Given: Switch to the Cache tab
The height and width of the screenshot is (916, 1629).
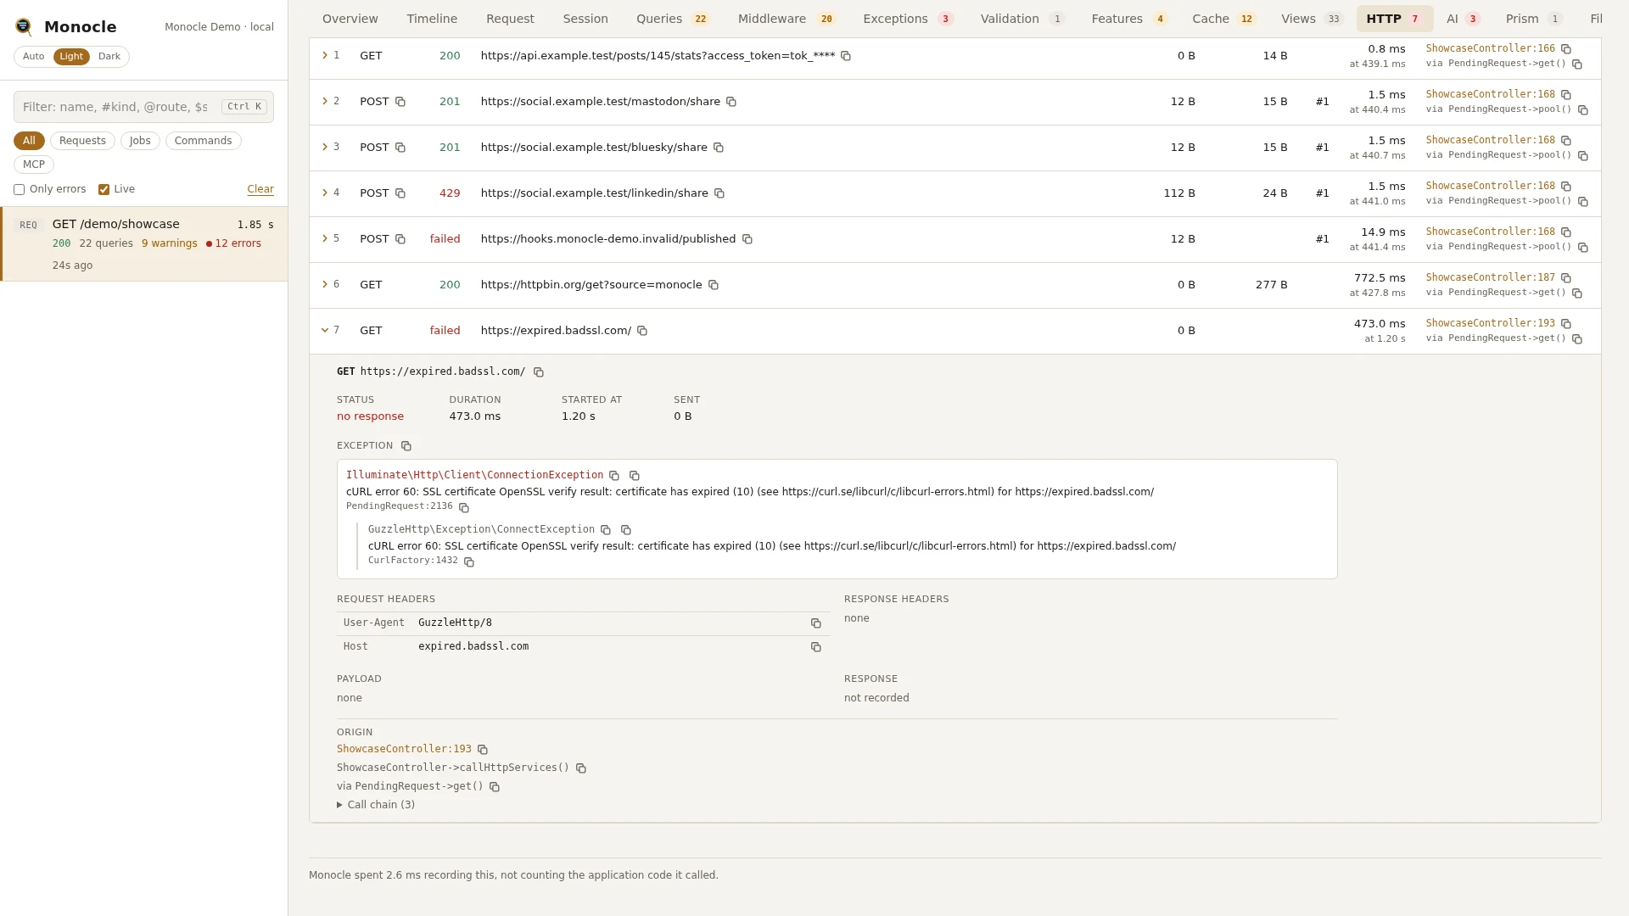Looking at the screenshot, I should (x=1223, y=19).
